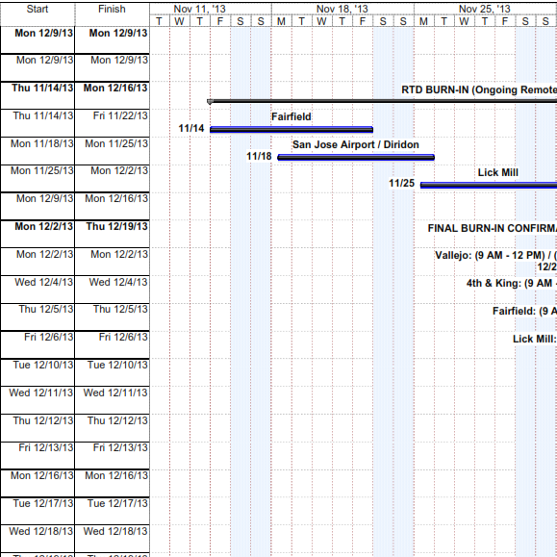Click the FINAL BURN-IN CONFIRMA label
The height and width of the screenshot is (557, 557).
click(492, 228)
